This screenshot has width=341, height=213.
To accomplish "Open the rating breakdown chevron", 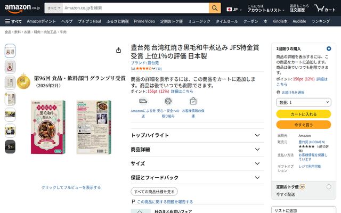I will point(153,69).
